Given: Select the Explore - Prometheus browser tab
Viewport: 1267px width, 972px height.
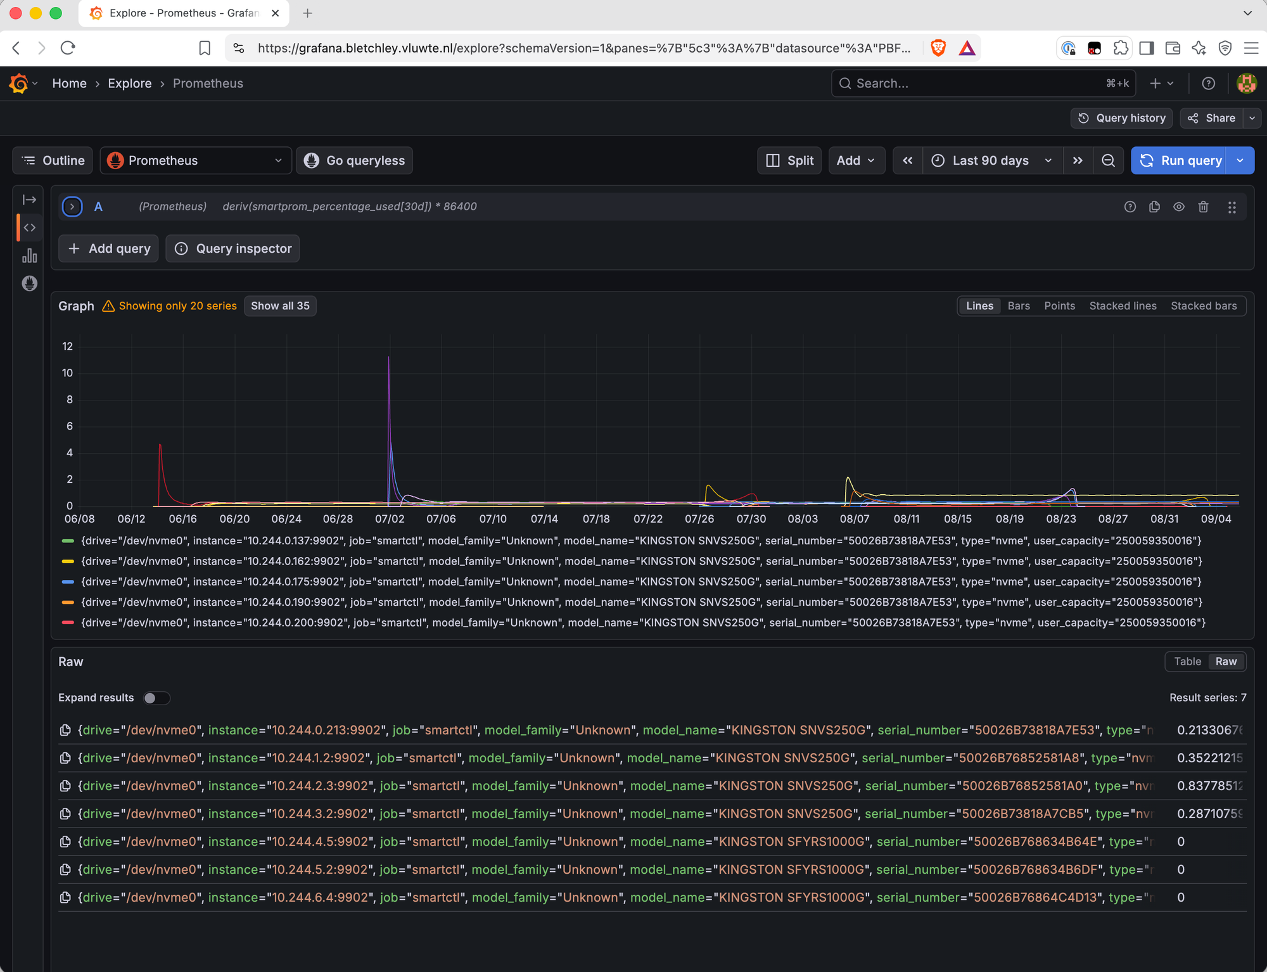Looking at the screenshot, I should point(184,13).
